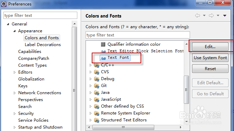Click the back navigation arrow icon
The height and width of the screenshot is (131, 234).
pyautogui.click(x=198, y=15)
